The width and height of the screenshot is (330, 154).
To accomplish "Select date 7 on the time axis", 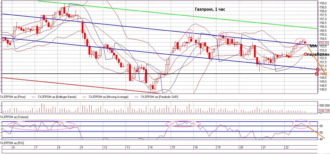I will point(36,148).
